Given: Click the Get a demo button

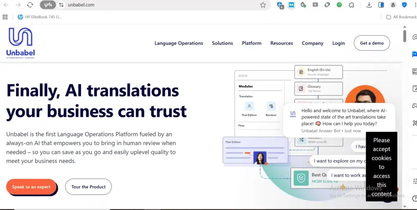Looking at the screenshot, I should tap(372, 43).
